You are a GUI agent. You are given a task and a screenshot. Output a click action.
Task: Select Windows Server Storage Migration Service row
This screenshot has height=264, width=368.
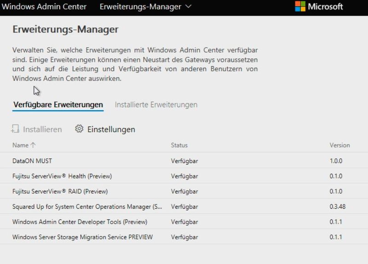pos(184,237)
